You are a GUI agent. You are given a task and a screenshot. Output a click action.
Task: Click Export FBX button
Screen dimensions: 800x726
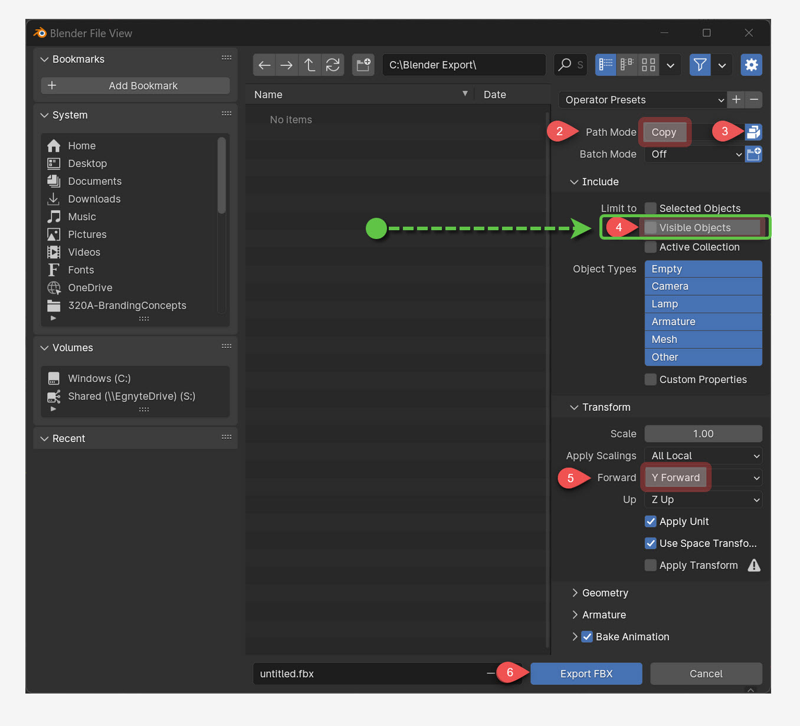[586, 674]
